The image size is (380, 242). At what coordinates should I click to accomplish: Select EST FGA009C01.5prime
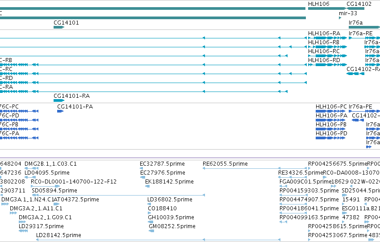coord(283,186)
